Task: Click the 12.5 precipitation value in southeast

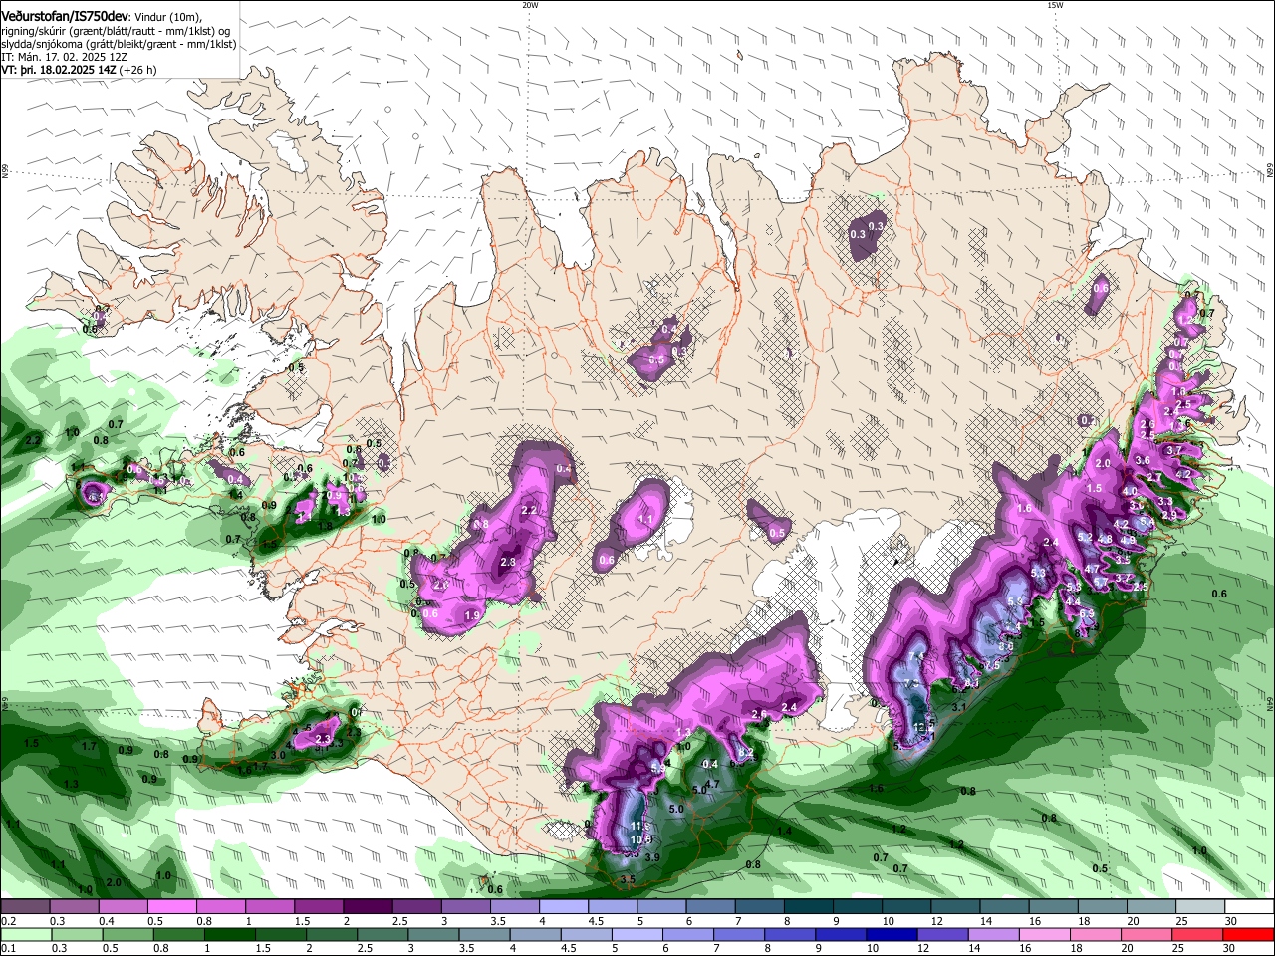Action: point(924,728)
